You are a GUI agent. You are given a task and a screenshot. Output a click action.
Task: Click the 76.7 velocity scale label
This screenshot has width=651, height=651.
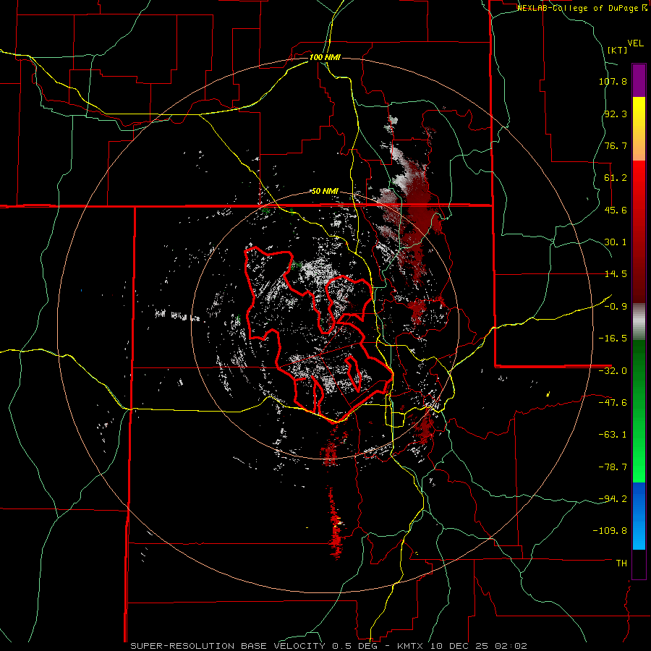616,145
